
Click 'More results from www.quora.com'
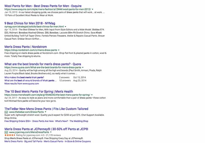[x=22, y=84]
